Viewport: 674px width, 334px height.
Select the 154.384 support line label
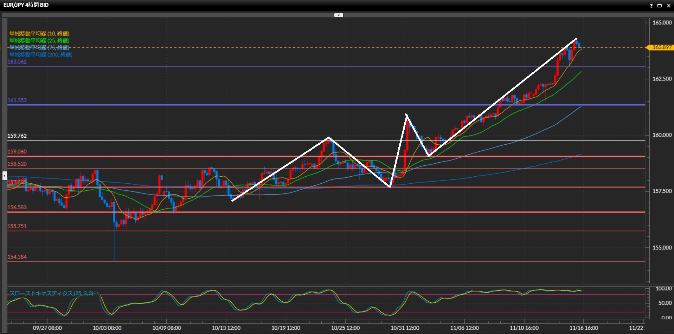coord(17,257)
